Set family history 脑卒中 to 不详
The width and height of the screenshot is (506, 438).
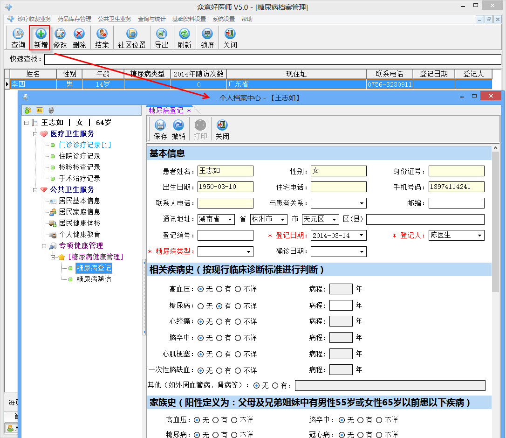(379, 420)
